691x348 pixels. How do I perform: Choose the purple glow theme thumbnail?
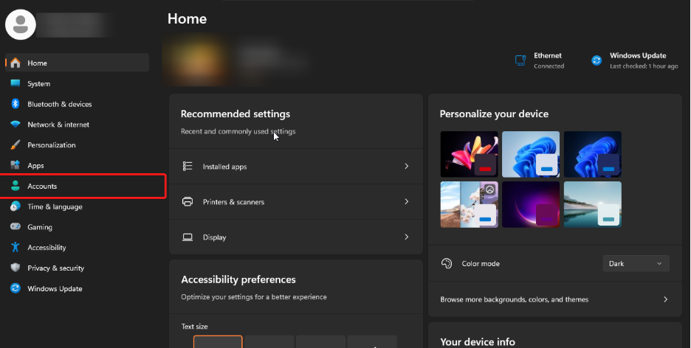click(x=530, y=204)
